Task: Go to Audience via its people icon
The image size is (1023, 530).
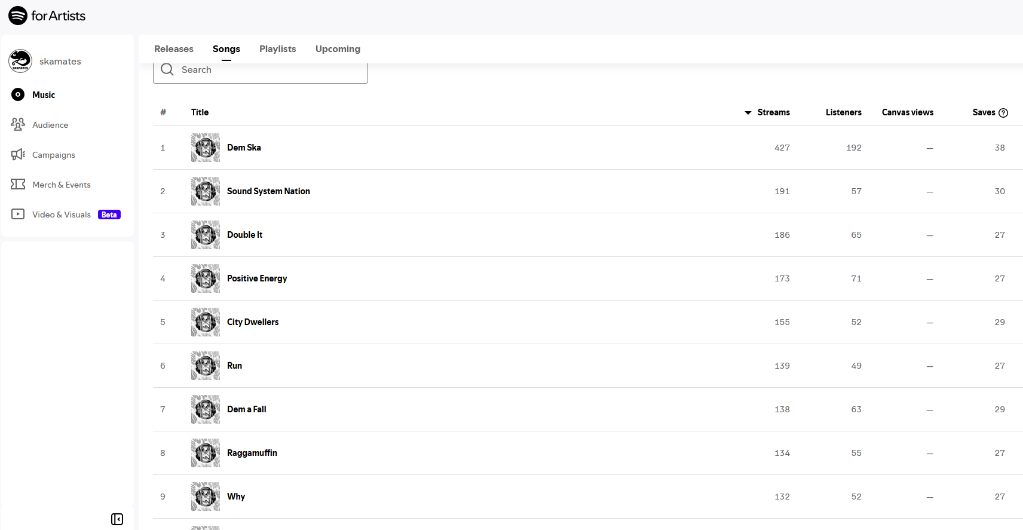Action: click(x=18, y=124)
